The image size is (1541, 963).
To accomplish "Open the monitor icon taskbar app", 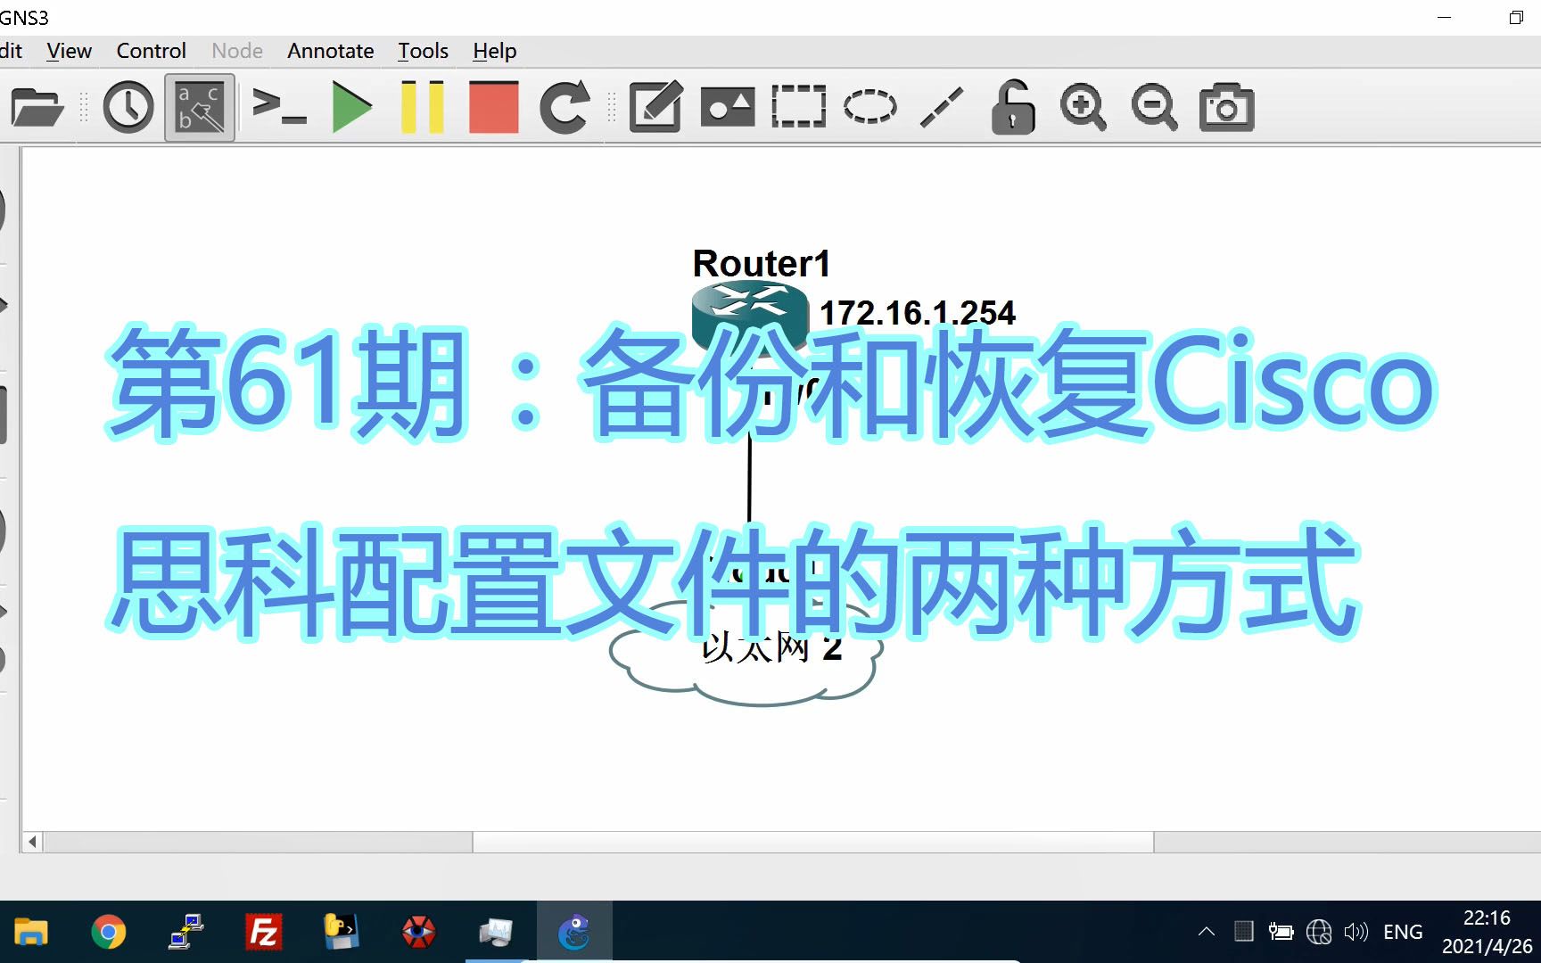I will (x=496, y=933).
